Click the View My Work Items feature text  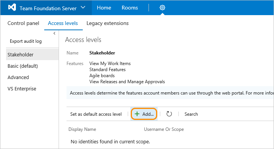(x=110, y=64)
